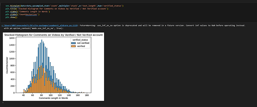The image size is (257, 107).
Task: Click the 180 tick on the x-axis
Action: (x=87, y=95)
